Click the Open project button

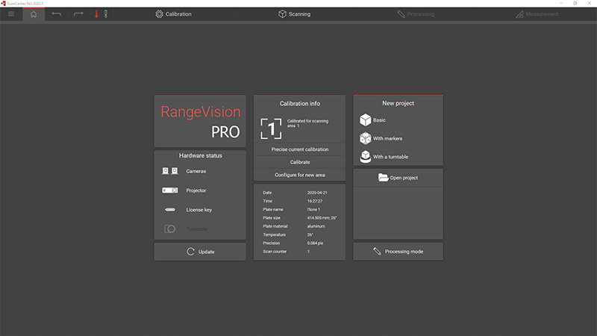[x=398, y=178]
